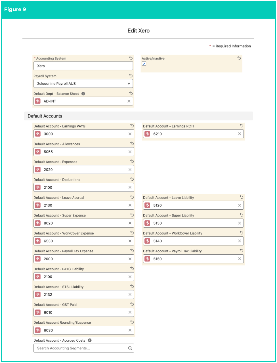This screenshot has width=277, height=363.
Task: Undo changes to Payroll System field
Action: [x=131, y=76]
